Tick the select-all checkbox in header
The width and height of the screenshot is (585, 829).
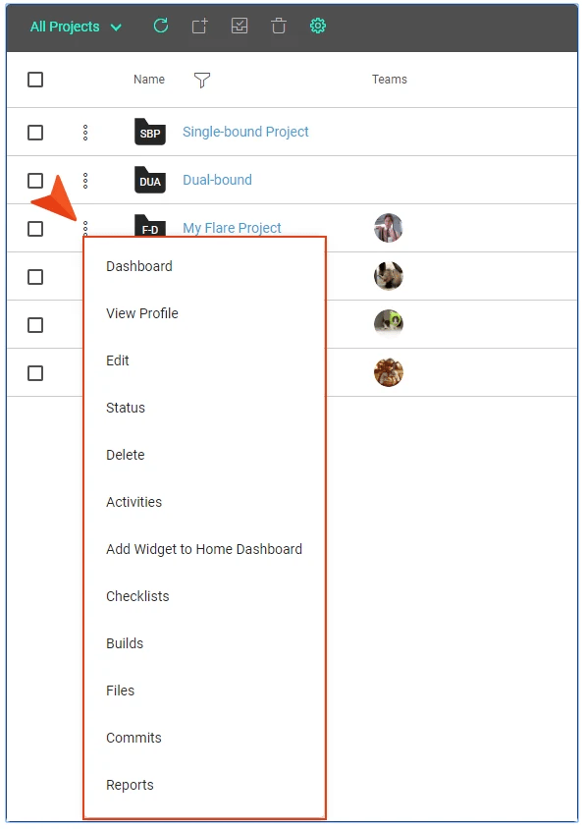point(35,80)
